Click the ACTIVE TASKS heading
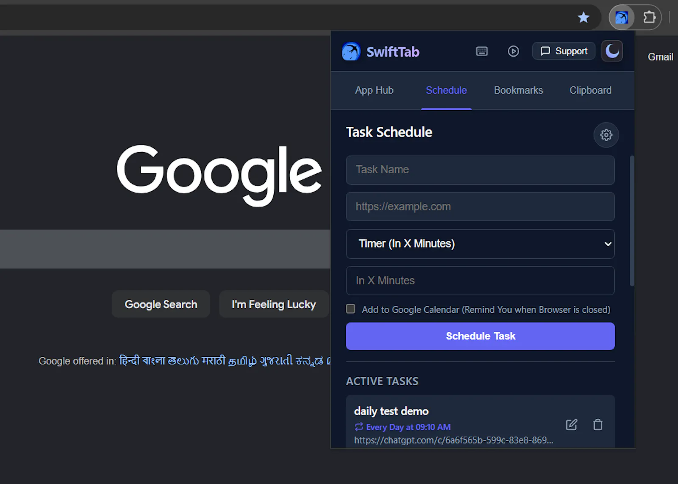 (x=382, y=381)
